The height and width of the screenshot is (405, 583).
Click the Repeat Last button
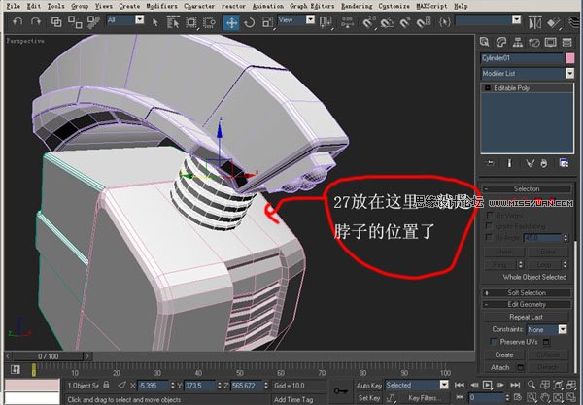click(x=526, y=317)
